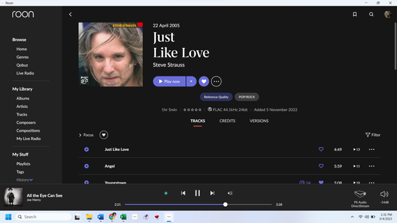Image resolution: width=397 pixels, height=223 pixels.
Task: Open the signal path quality indicator
Action: click(166, 193)
